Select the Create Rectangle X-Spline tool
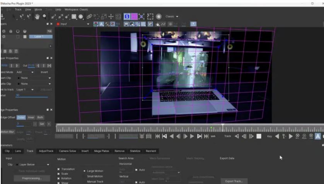 click(x=74, y=17)
